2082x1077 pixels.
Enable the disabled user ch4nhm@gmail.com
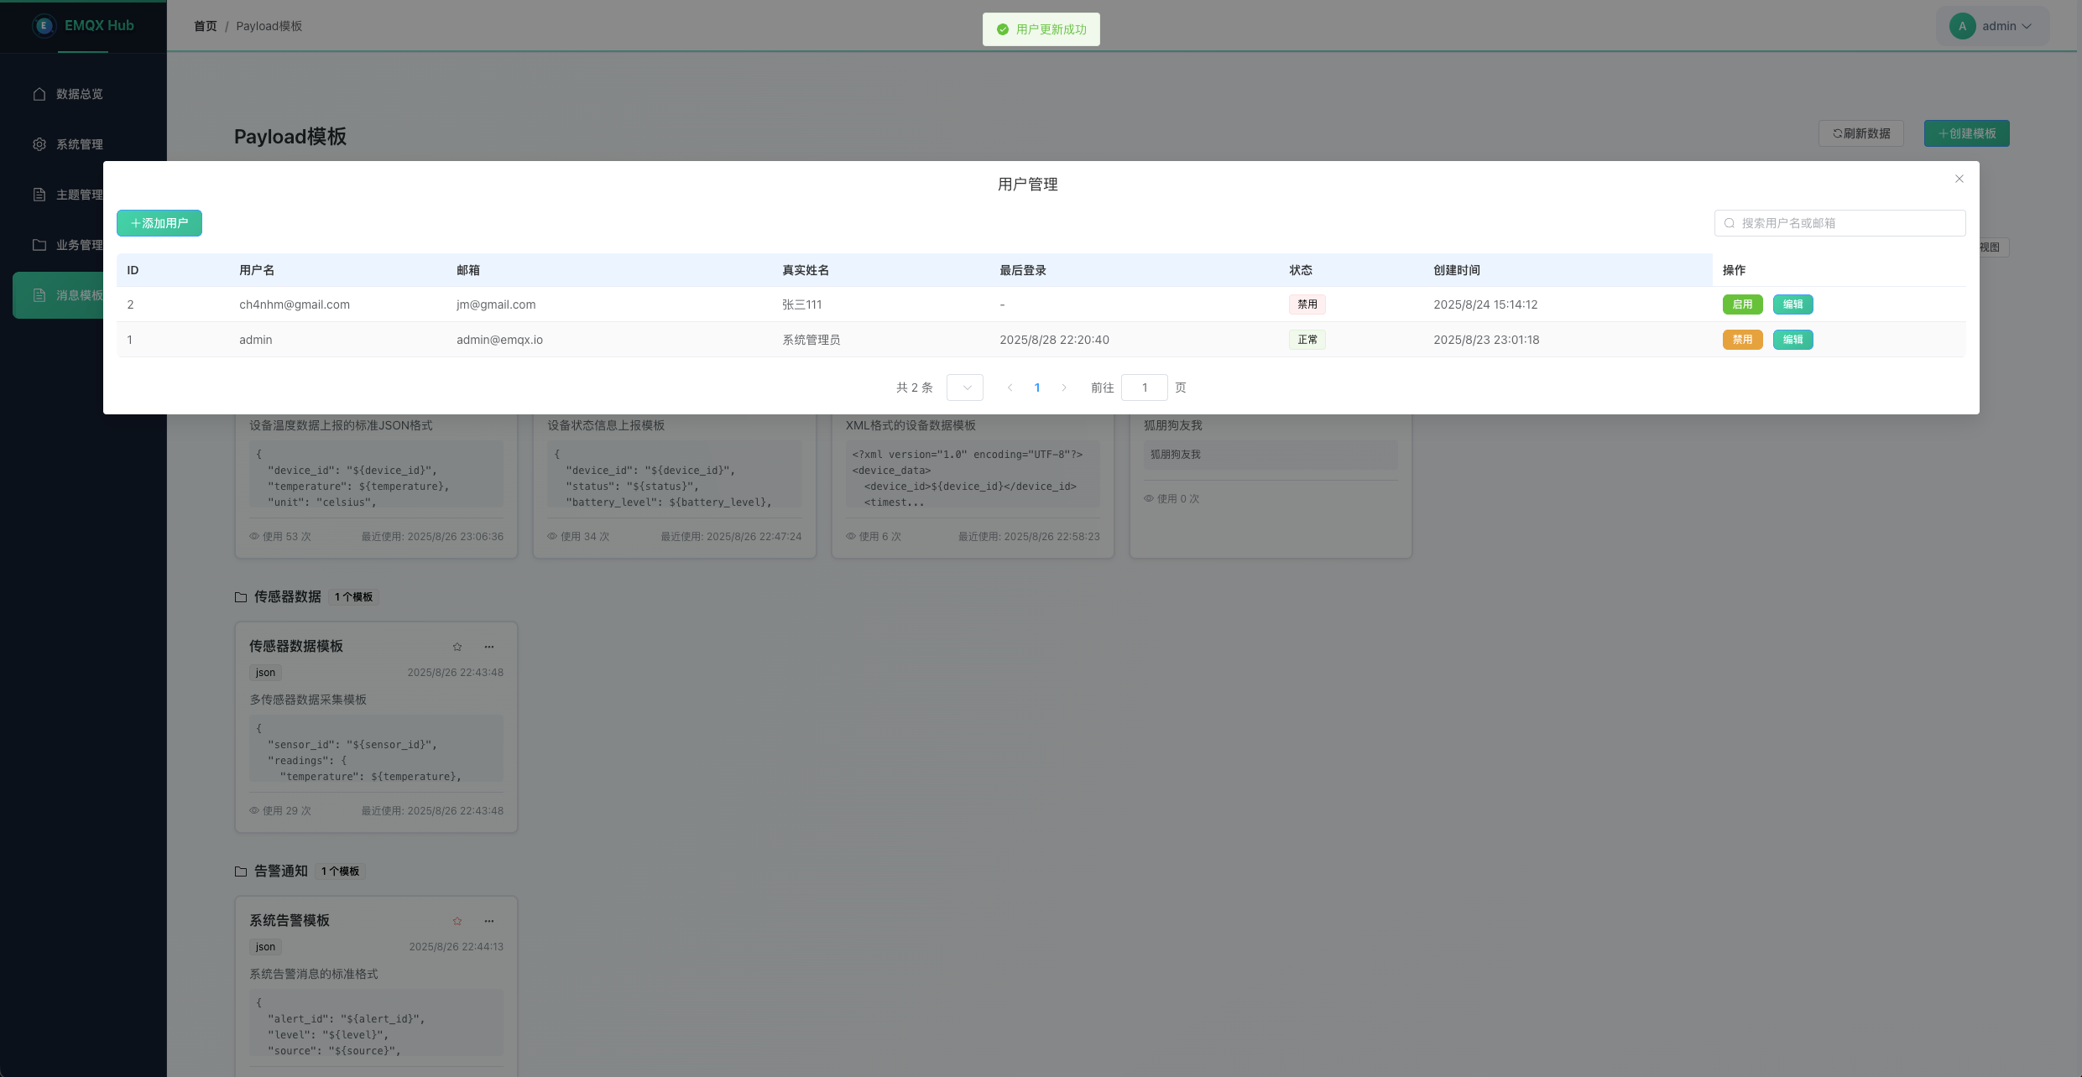coord(1742,304)
